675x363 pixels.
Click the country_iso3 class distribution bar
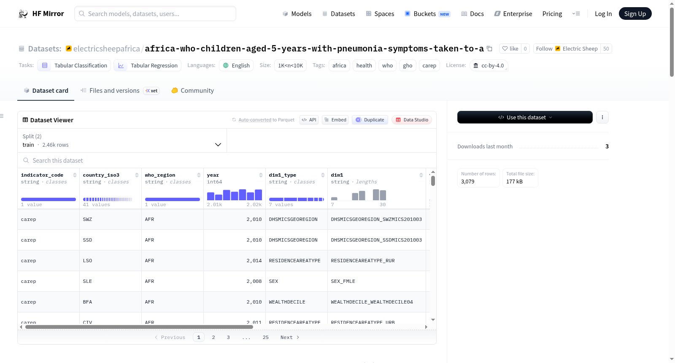pyautogui.click(x=108, y=199)
